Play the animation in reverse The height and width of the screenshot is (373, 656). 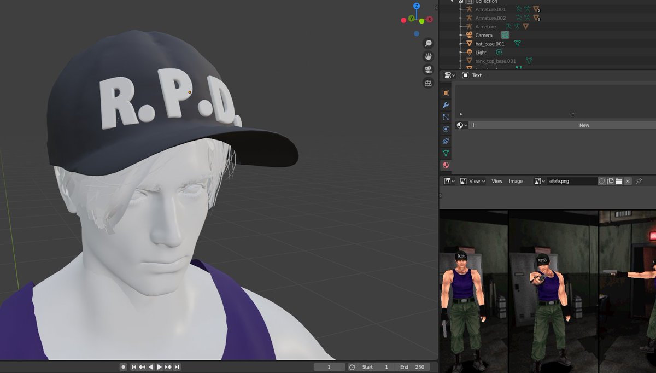point(151,367)
